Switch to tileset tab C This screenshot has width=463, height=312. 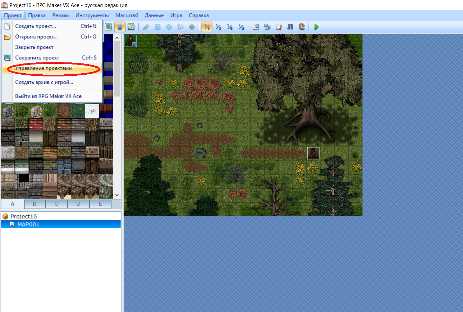pos(57,204)
